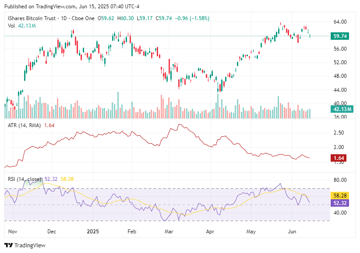Click the 64.00 price axis label

340,22
